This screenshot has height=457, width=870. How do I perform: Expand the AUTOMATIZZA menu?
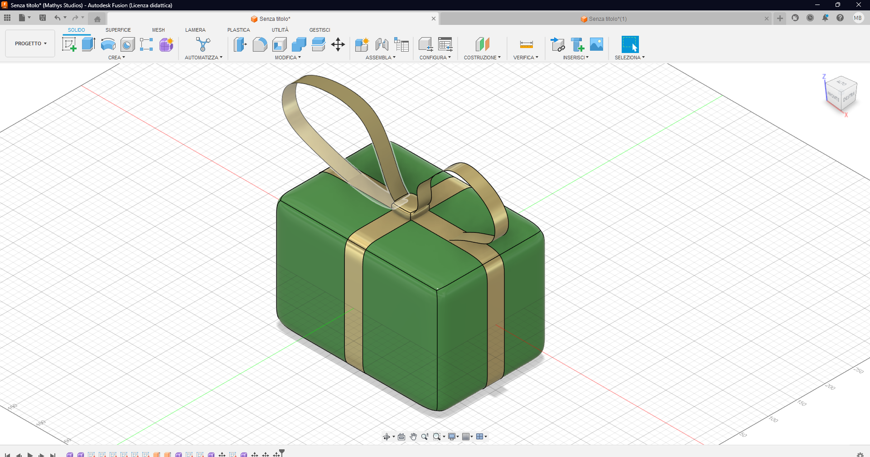(x=203, y=58)
